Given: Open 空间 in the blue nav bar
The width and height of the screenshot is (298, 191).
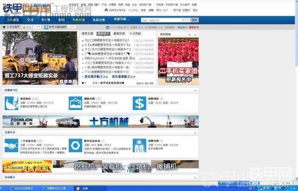Looking at the screenshot, I should (30, 20).
